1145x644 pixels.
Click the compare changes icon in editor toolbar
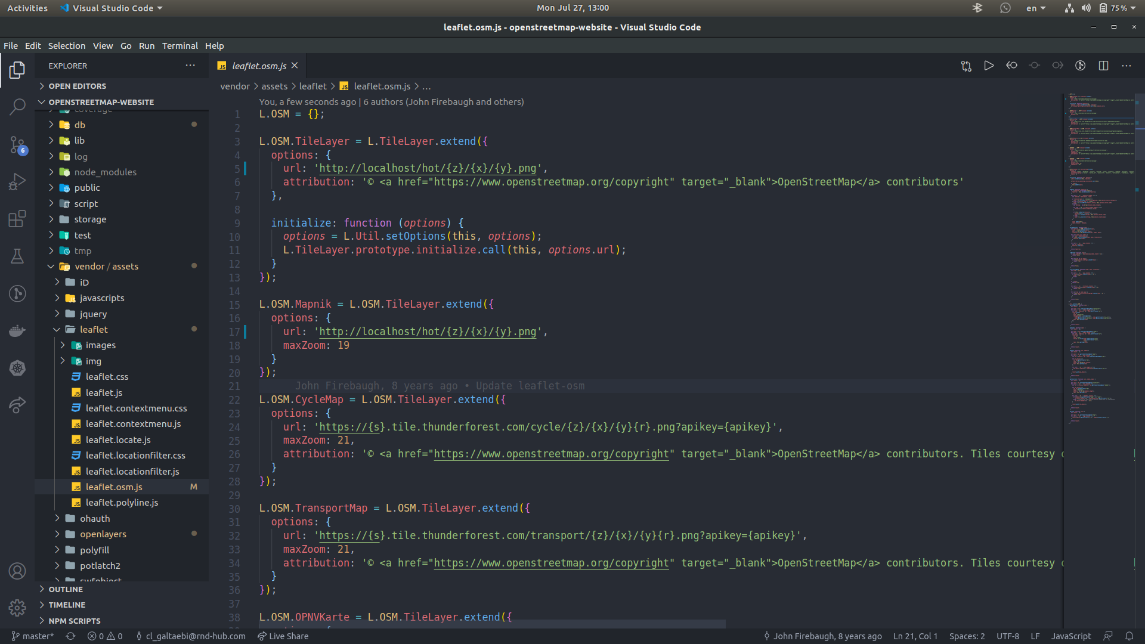click(x=966, y=66)
